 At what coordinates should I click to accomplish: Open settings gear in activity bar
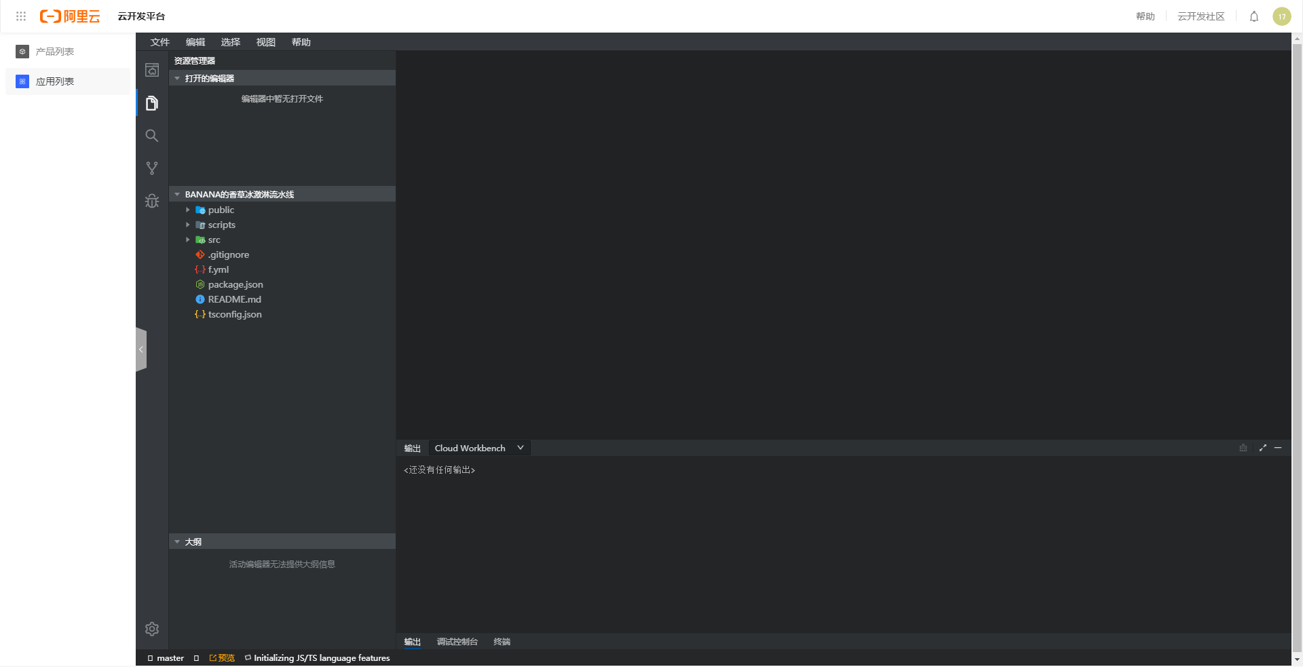[152, 629]
